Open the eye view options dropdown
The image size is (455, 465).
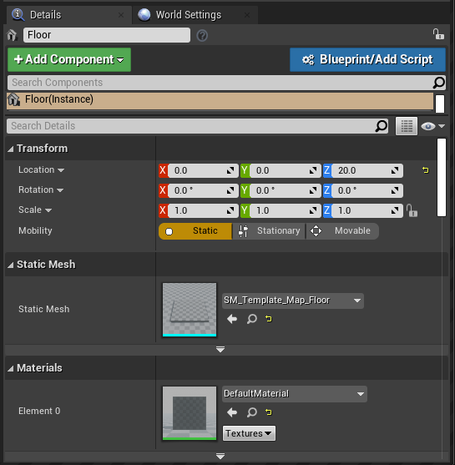[432, 126]
